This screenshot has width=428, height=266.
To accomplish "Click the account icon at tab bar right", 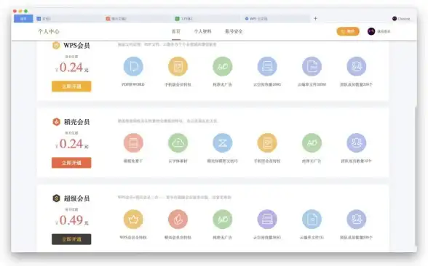I will (395, 19).
